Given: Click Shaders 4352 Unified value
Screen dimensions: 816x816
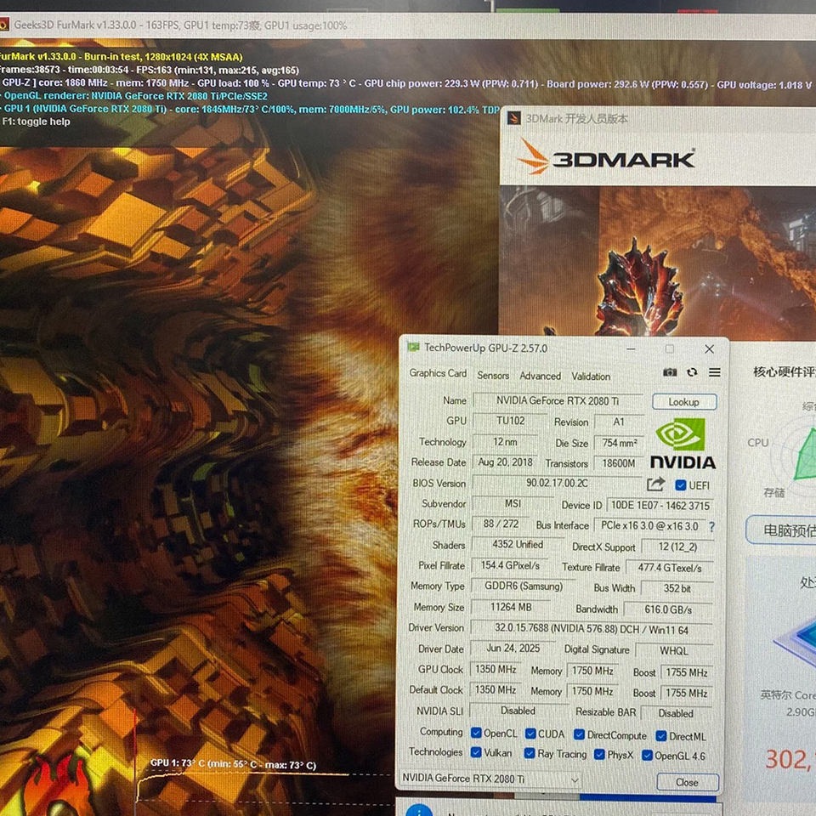Looking at the screenshot, I should (518, 544).
